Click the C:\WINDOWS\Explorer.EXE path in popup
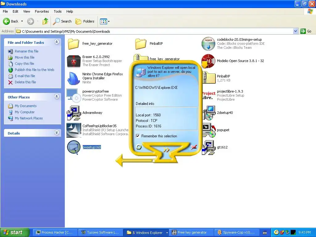 pos(156,88)
